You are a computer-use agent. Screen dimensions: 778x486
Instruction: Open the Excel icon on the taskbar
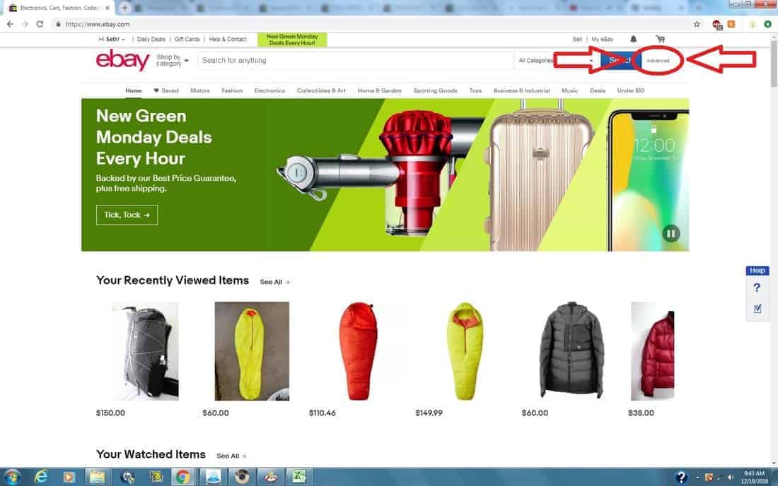click(298, 477)
